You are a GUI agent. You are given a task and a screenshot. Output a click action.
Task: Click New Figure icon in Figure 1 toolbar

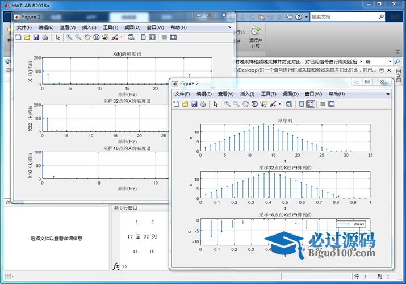(x=18, y=37)
